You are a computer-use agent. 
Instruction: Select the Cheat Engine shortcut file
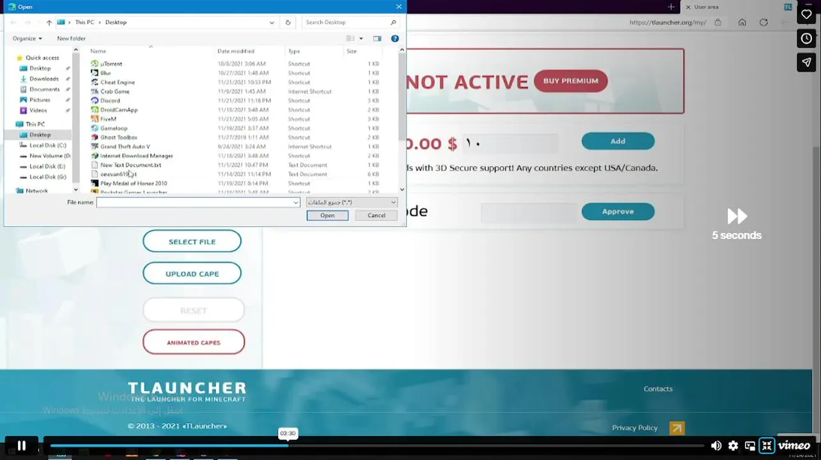click(118, 82)
